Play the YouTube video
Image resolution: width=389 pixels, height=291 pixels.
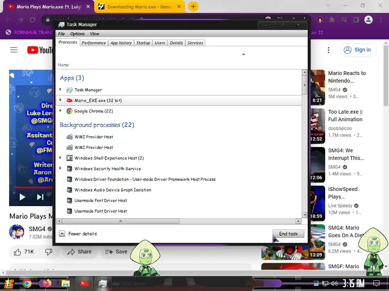click(x=22, y=197)
